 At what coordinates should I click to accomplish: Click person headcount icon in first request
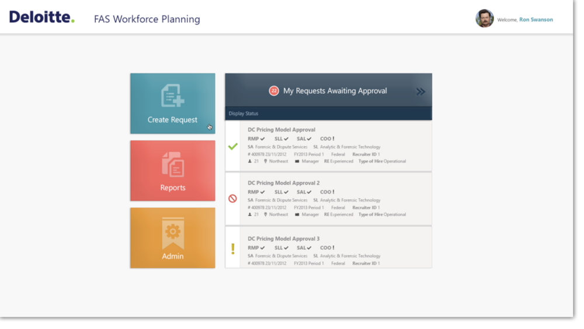pos(250,161)
